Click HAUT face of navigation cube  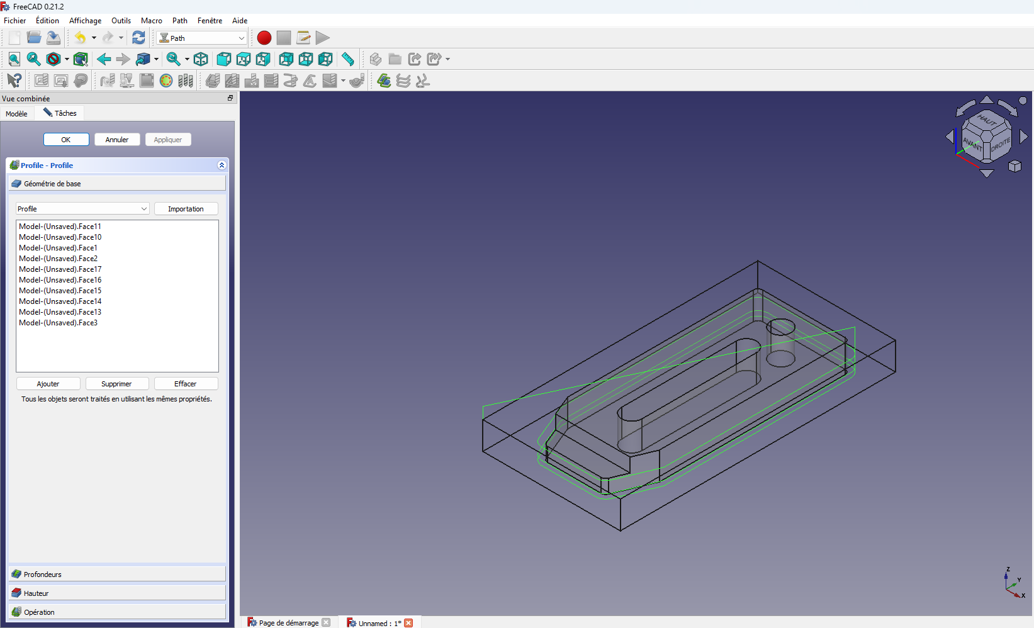coord(987,120)
